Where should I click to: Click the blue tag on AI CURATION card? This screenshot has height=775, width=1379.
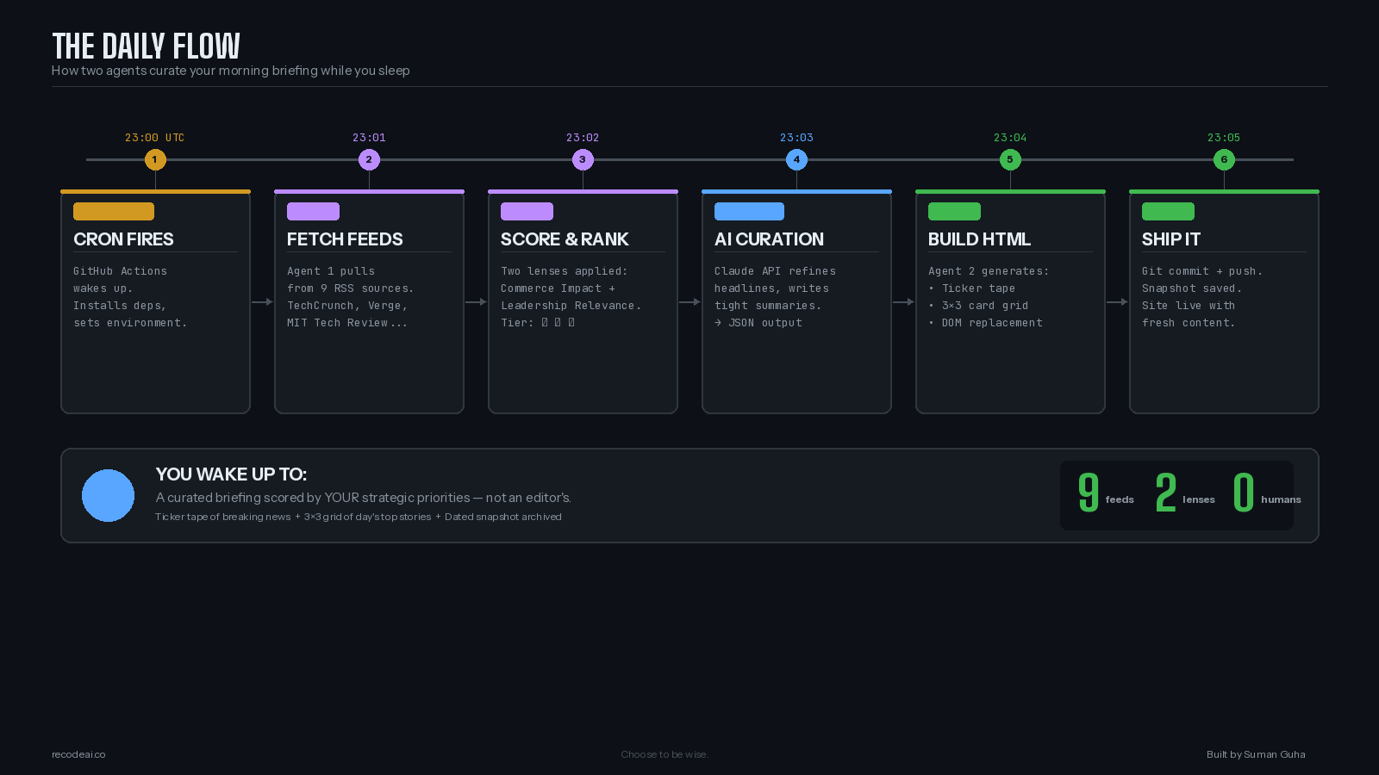749,211
